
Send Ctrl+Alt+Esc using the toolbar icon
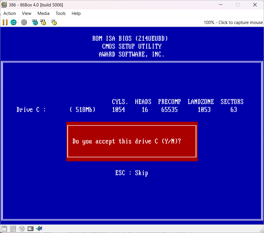pos(43,22)
